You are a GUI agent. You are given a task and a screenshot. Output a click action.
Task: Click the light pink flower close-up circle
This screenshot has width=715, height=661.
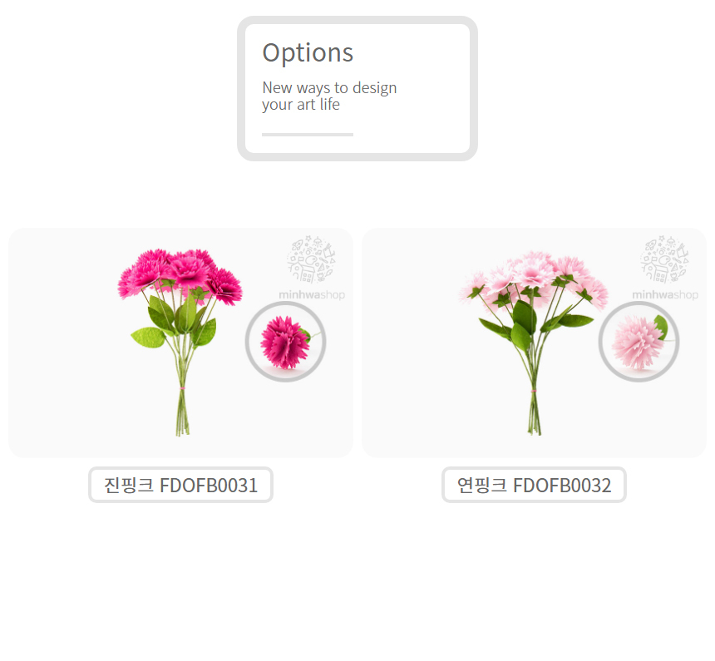pyautogui.click(x=639, y=342)
